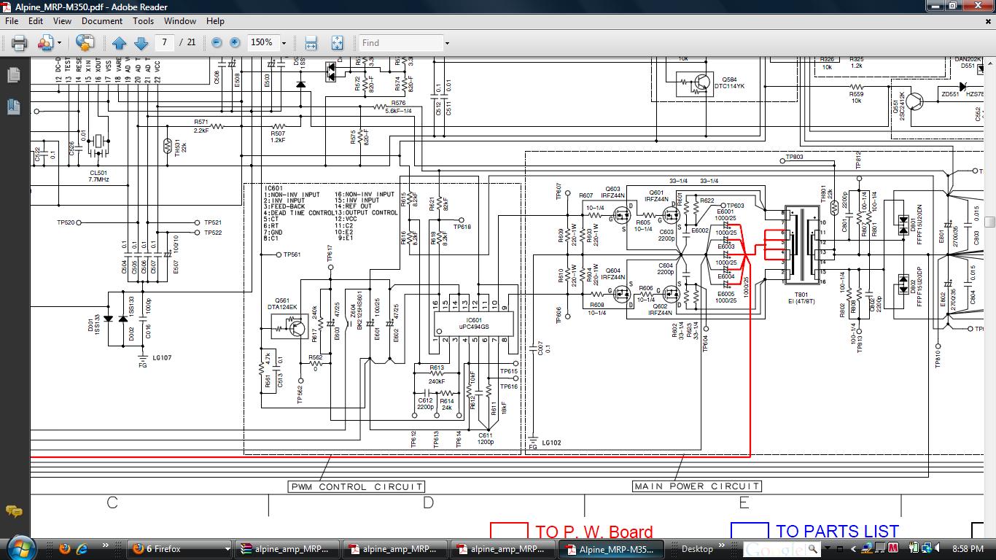996x560 pixels.
Task: Click the Find text search field
Action: click(x=401, y=43)
